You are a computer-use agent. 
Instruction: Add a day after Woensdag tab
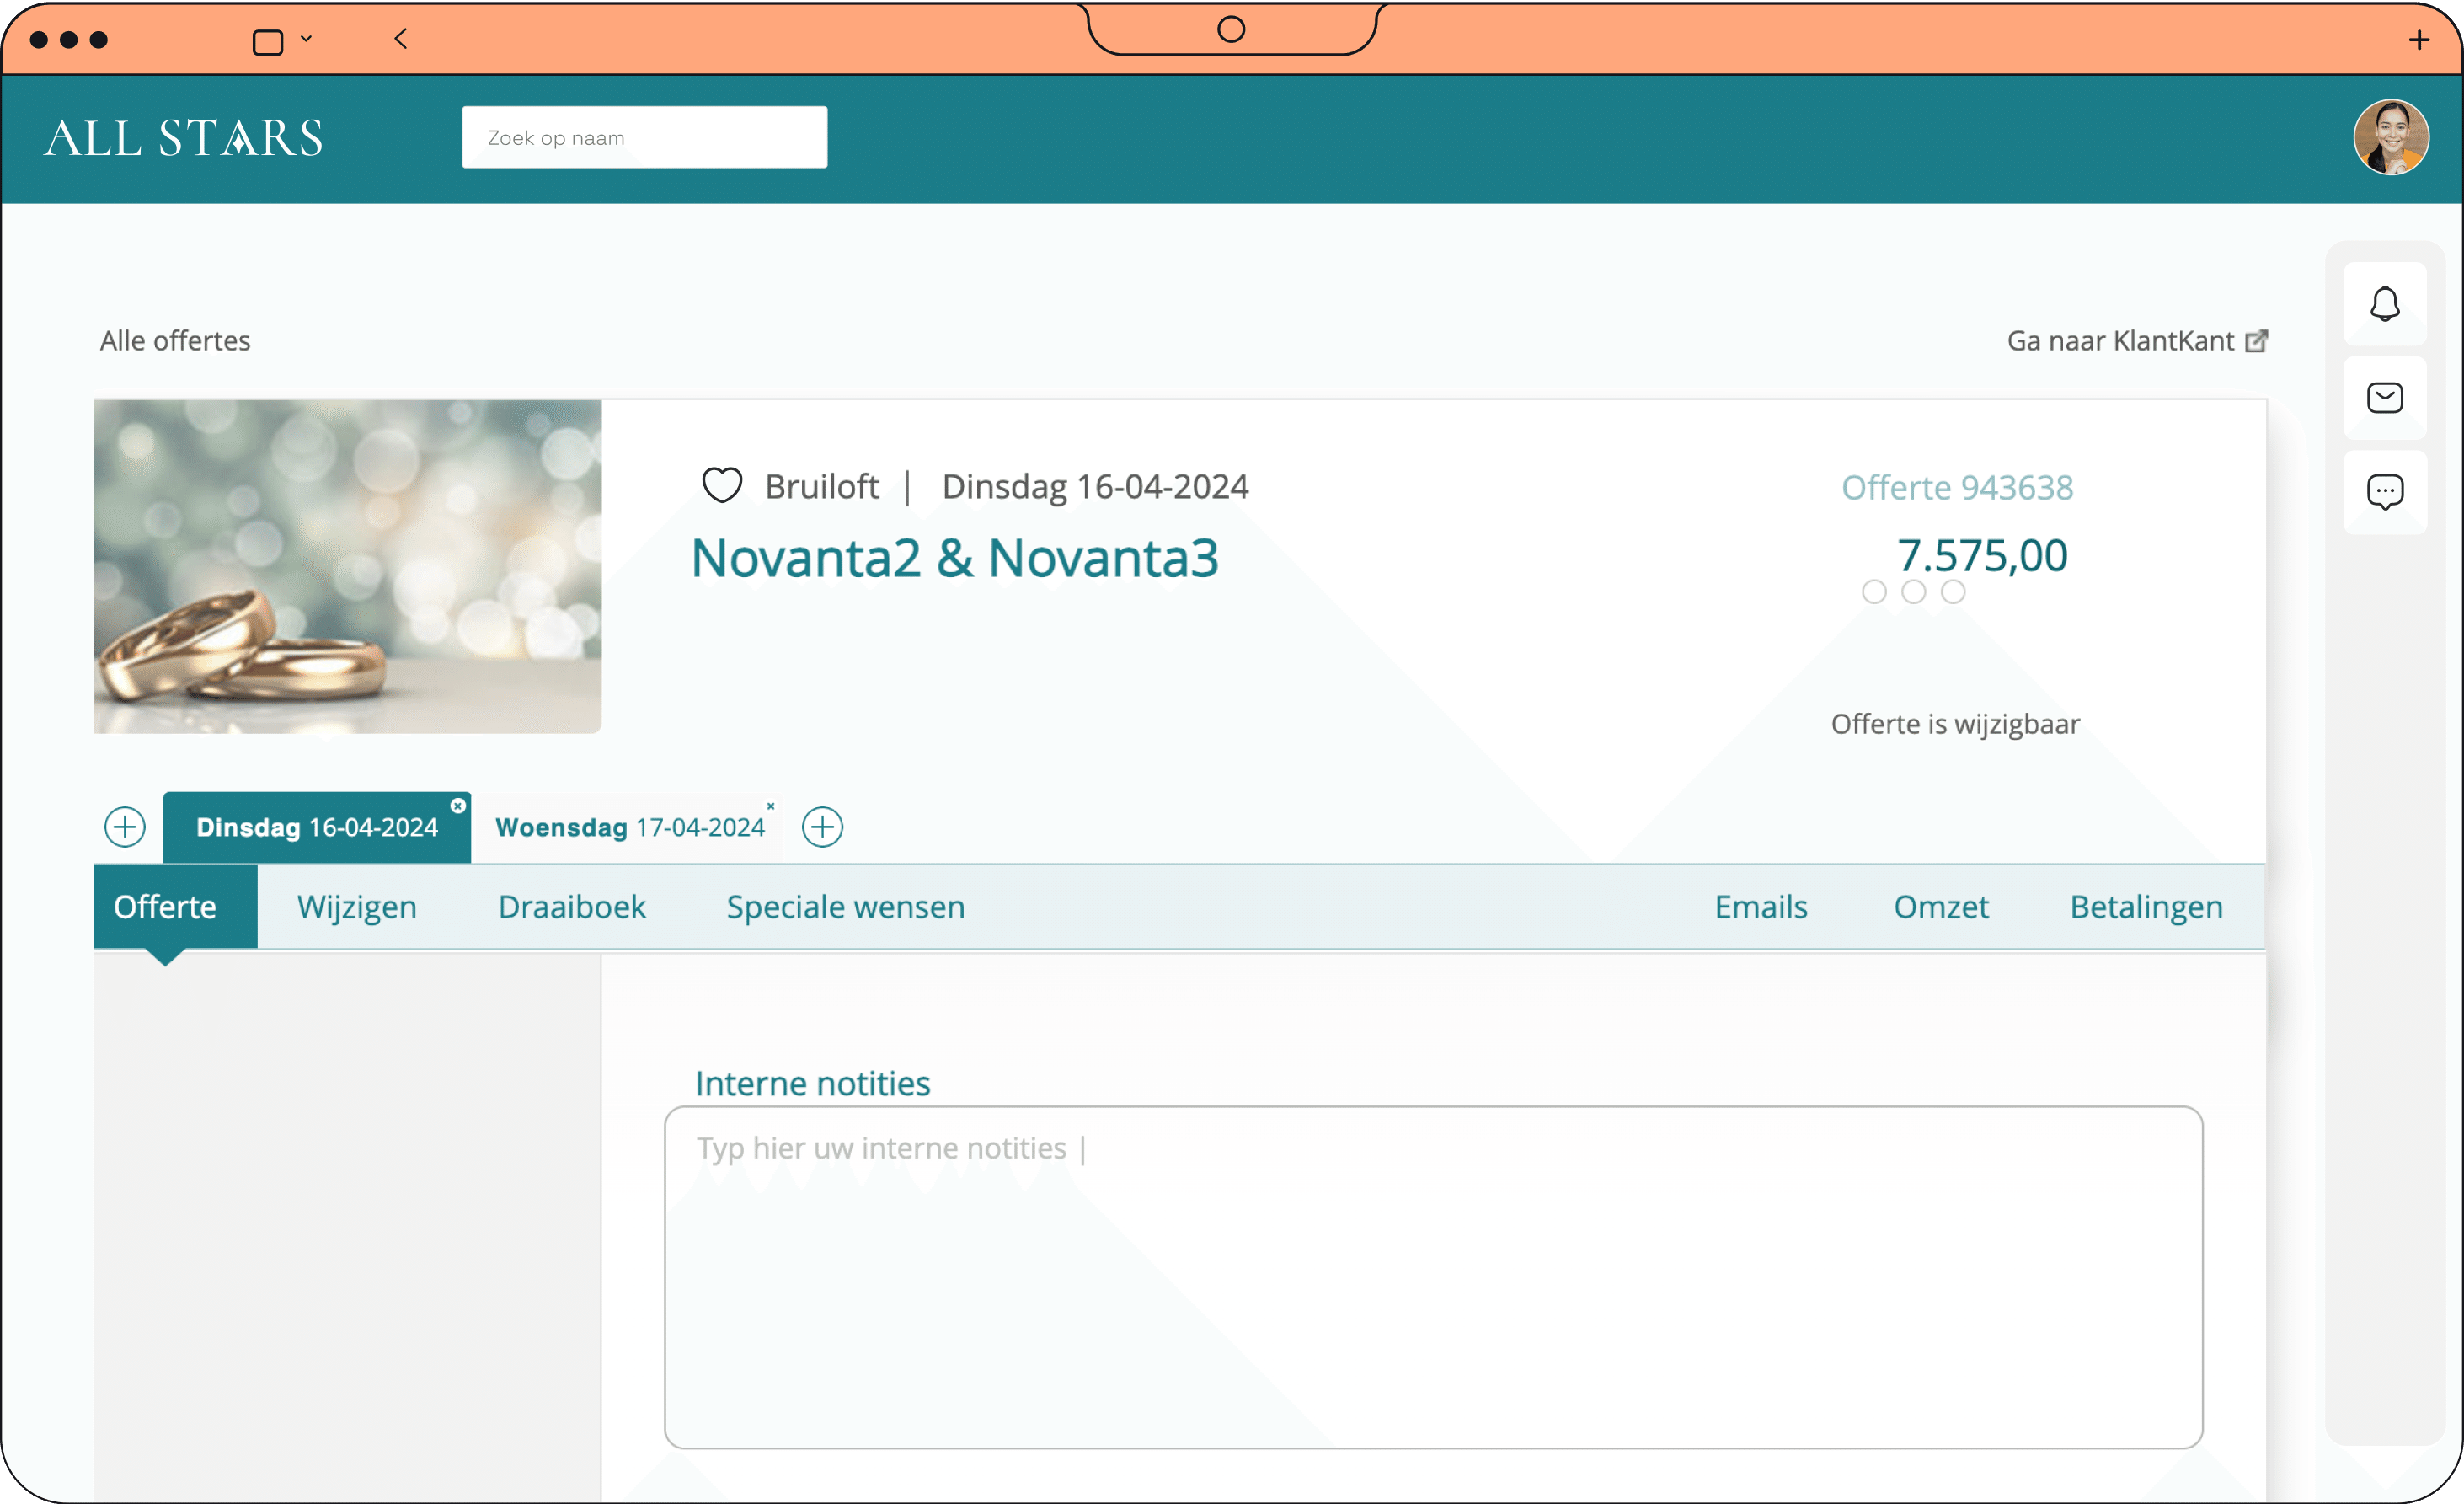pos(822,827)
